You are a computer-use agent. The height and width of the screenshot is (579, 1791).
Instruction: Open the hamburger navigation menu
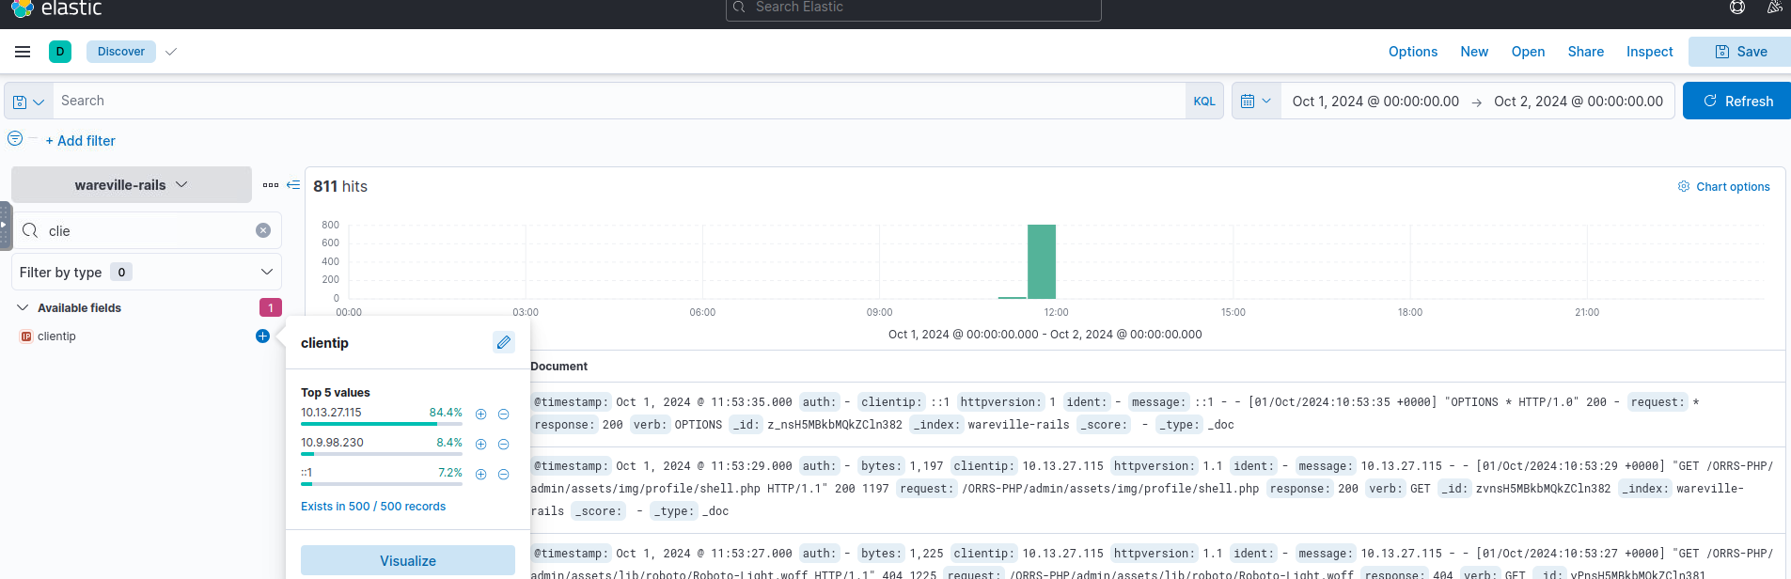coord(23,52)
